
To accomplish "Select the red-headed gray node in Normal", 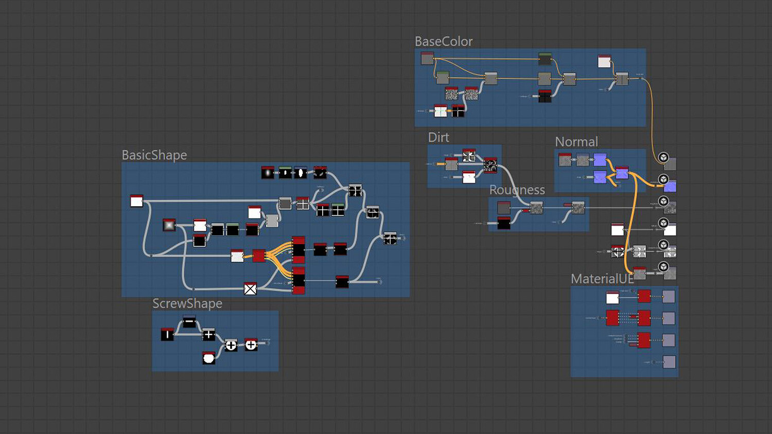I will click(x=565, y=159).
